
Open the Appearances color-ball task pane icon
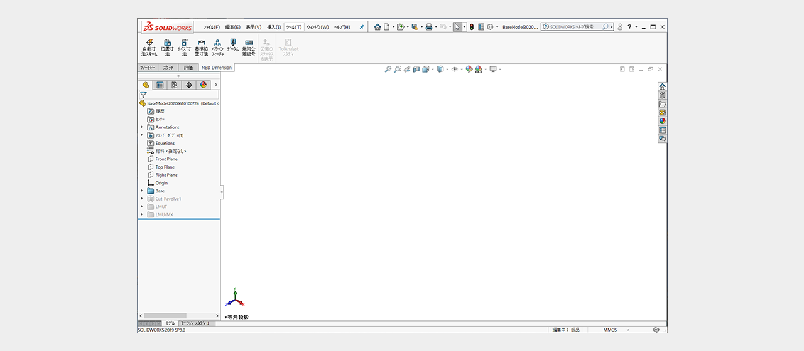click(662, 121)
